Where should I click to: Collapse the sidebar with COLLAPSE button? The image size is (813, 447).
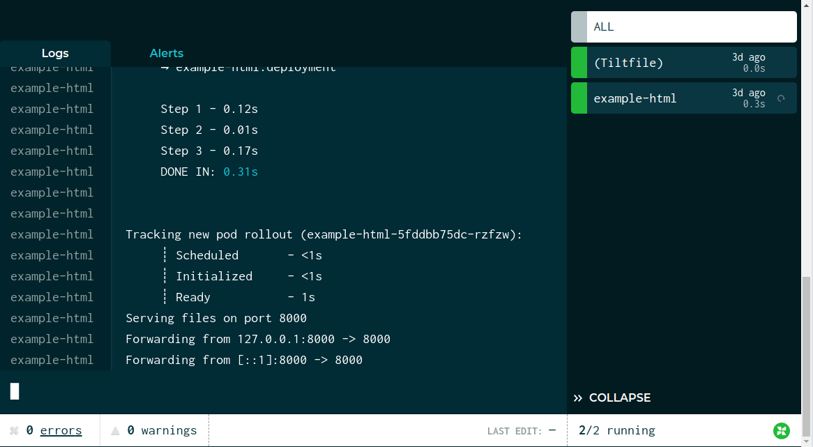click(x=611, y=397)
